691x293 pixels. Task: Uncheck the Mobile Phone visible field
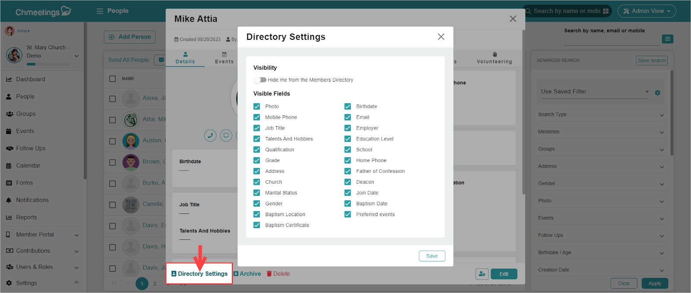[257, 117]
